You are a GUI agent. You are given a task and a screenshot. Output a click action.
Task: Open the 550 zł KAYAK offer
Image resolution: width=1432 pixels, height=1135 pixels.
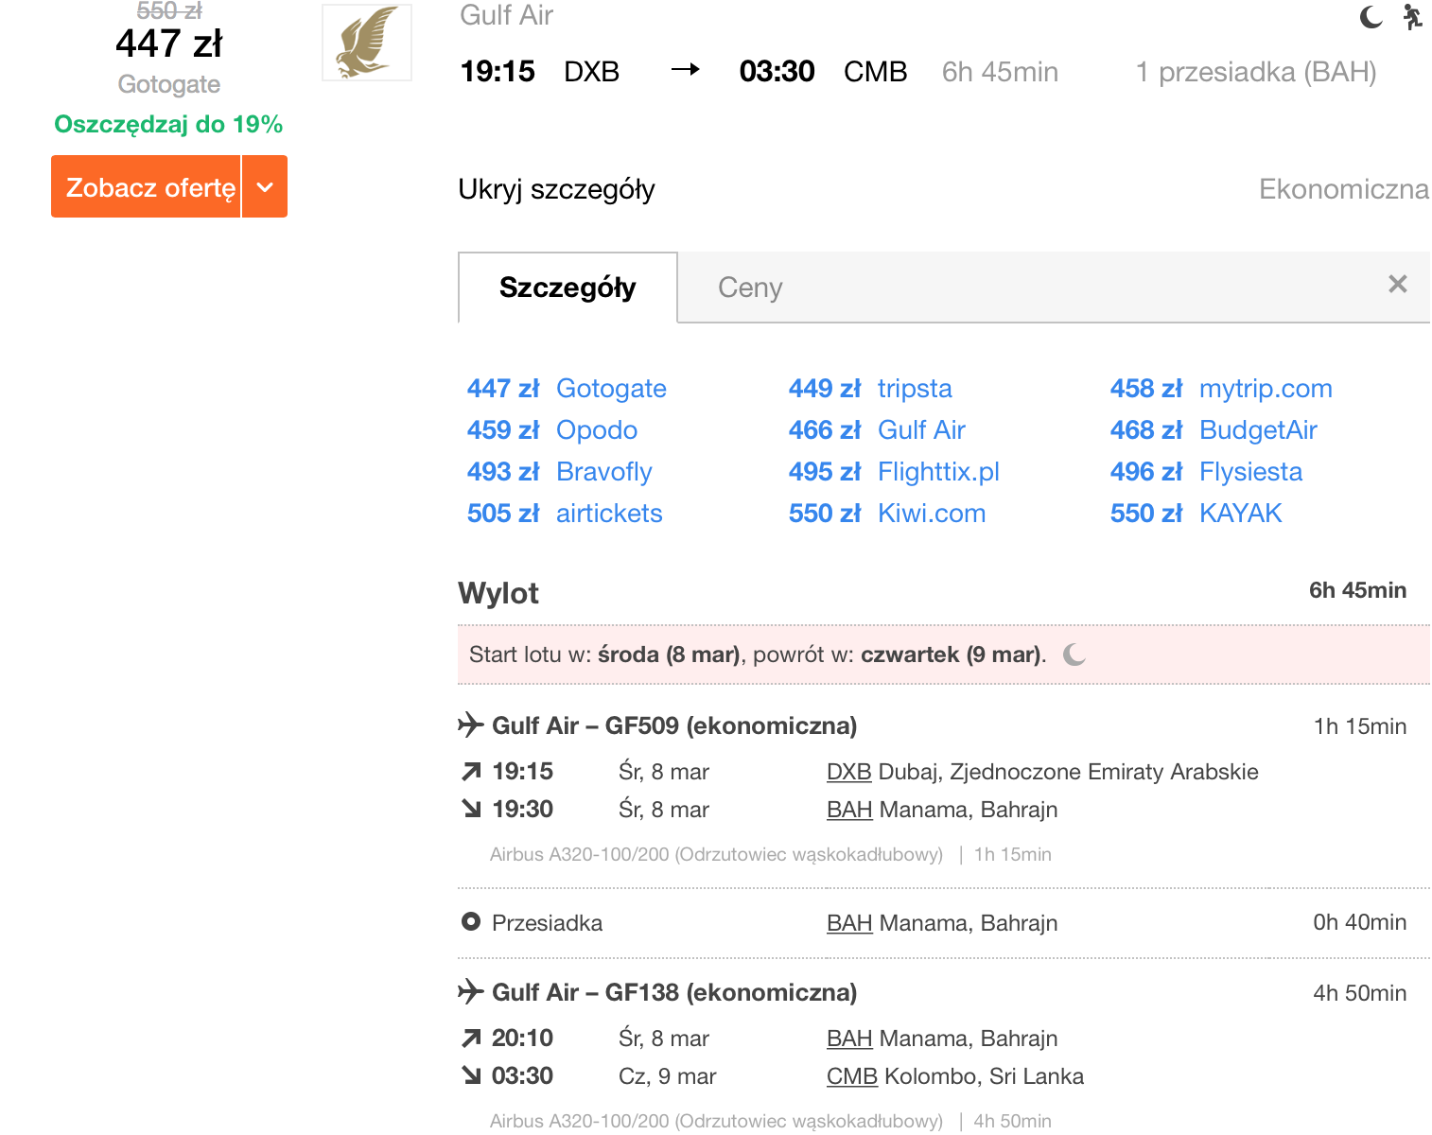(x=1196, y=514)
